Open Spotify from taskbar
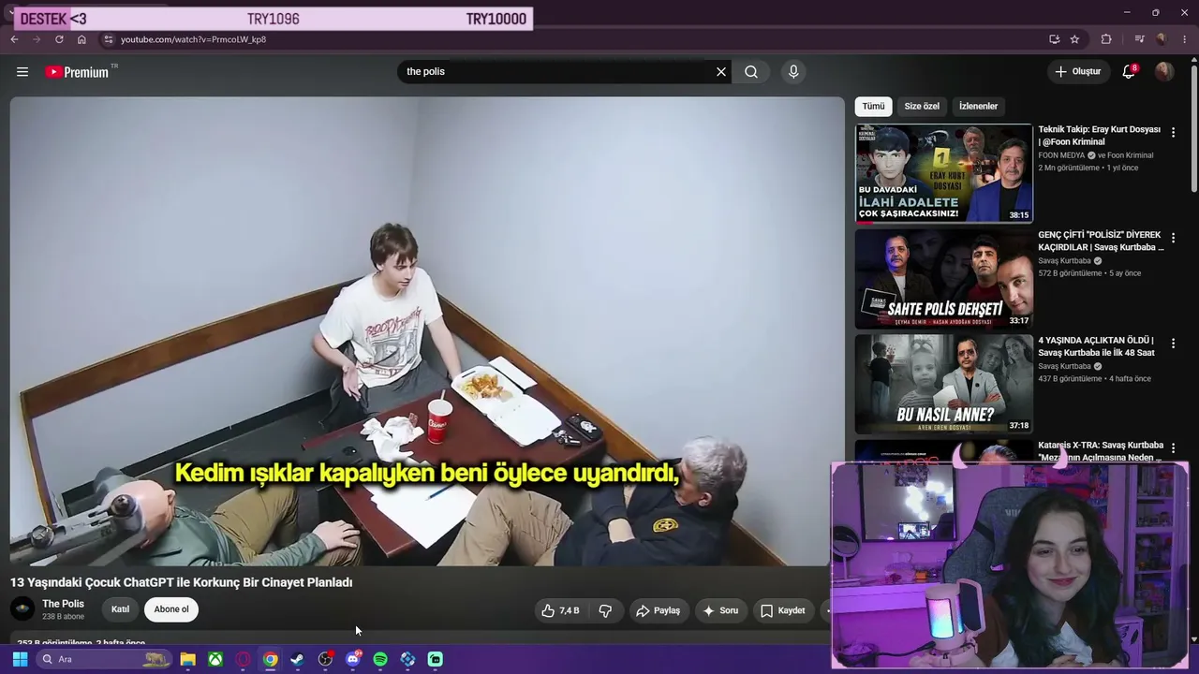The height and width of the screenshot is (674, 1199). click(x=380, y=659)
